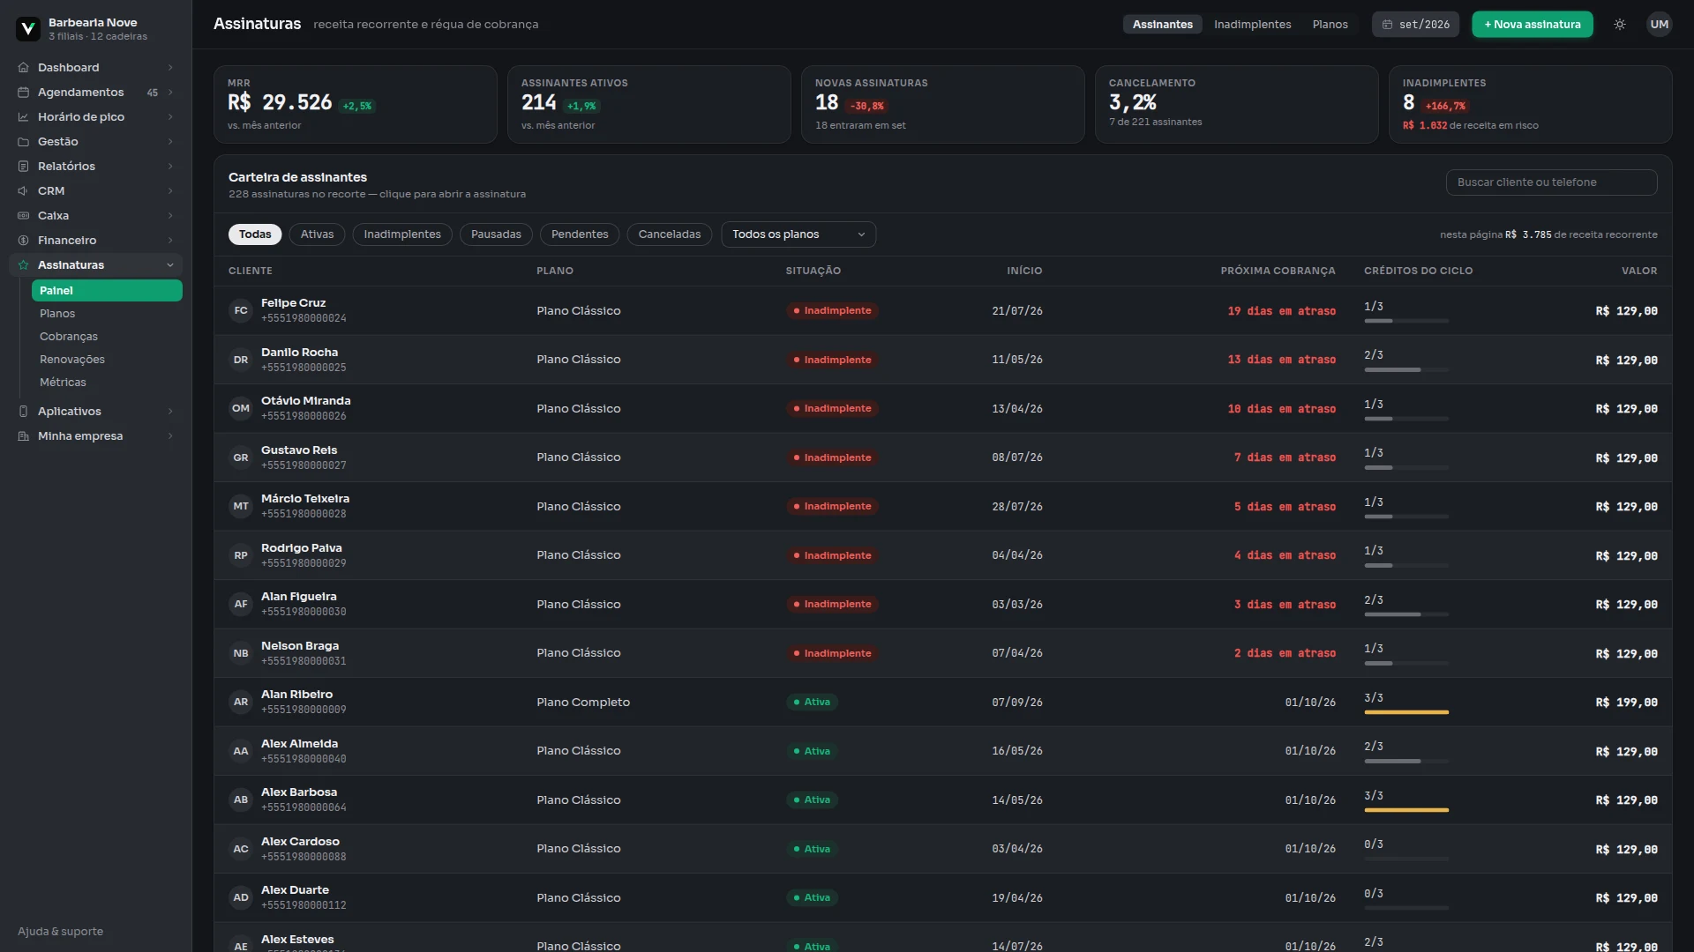This screenshot has height=952, width=1694.
Task: Toggle light/dark theme sun icon
Action: tap(1620, 25)
